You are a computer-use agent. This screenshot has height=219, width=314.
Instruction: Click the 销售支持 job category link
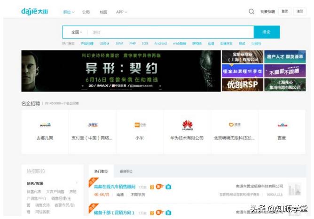(x=42, y=205)
